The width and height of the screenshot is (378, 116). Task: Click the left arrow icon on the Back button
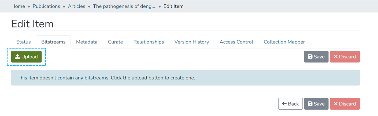tap(284, 104)
